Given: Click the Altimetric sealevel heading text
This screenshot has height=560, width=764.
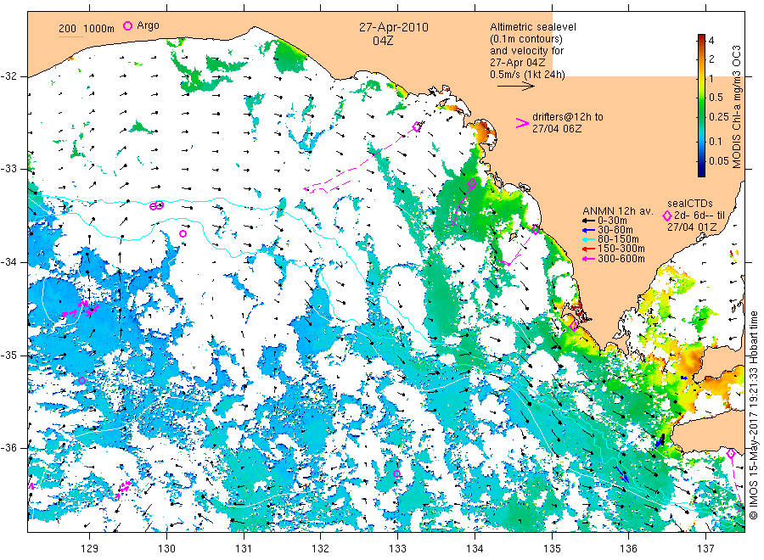Looking at the screenshot, I should (532, 27).
